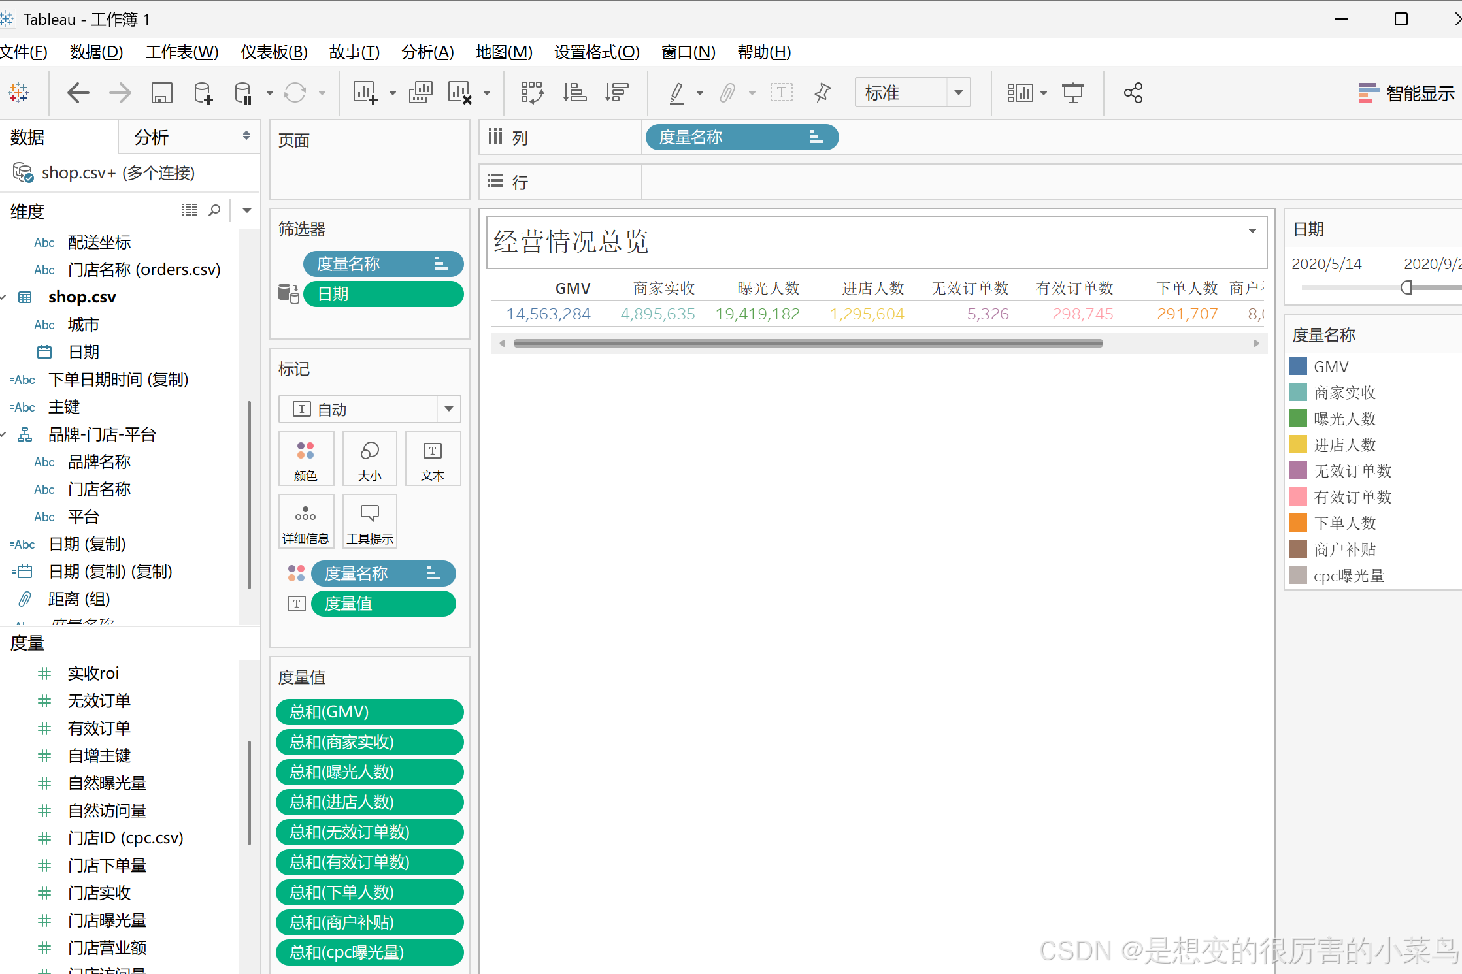Click the undo back arrow icon

pyautogui.click(x=78, y=93)
